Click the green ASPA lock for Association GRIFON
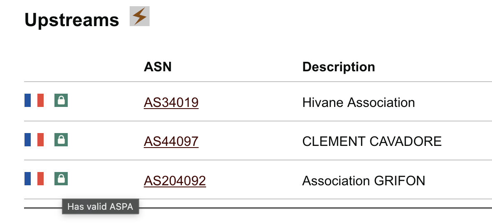 [x=61, y=179]
